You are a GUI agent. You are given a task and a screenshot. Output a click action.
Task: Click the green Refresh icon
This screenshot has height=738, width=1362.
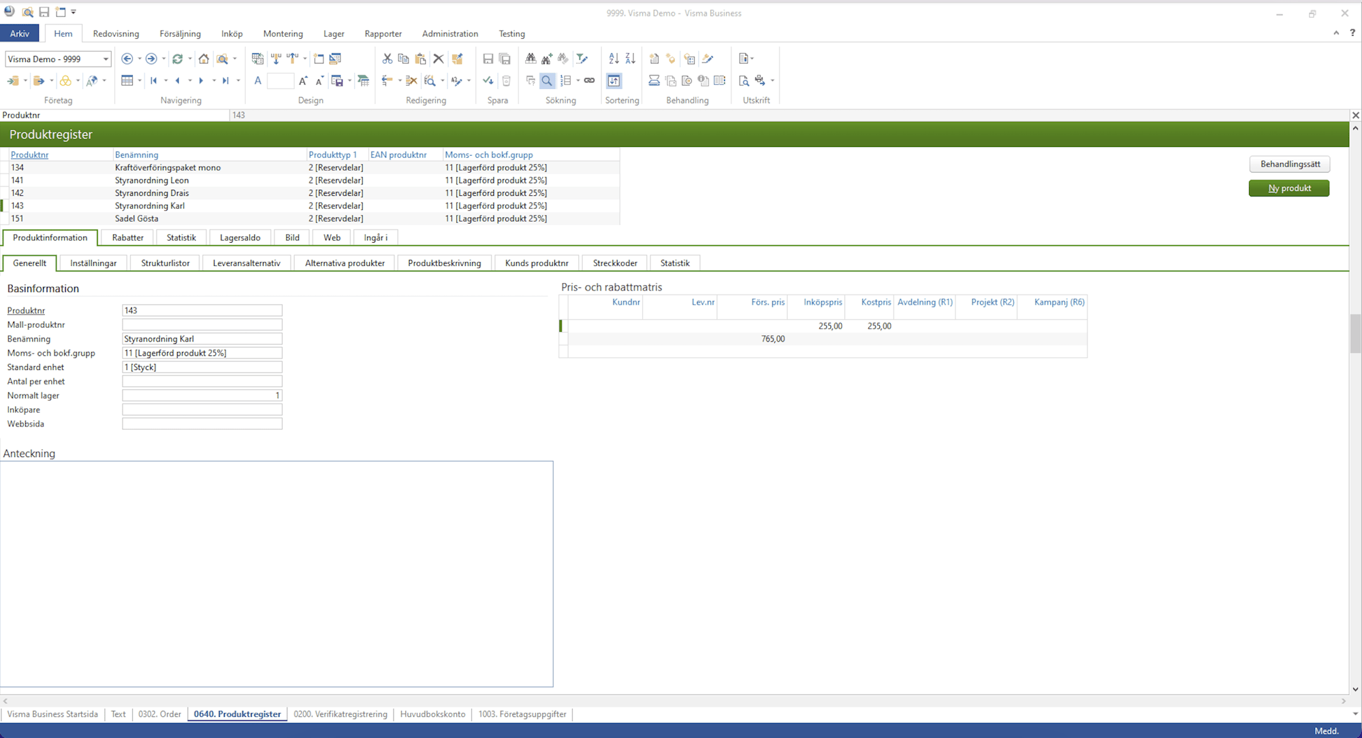[177, 59]
